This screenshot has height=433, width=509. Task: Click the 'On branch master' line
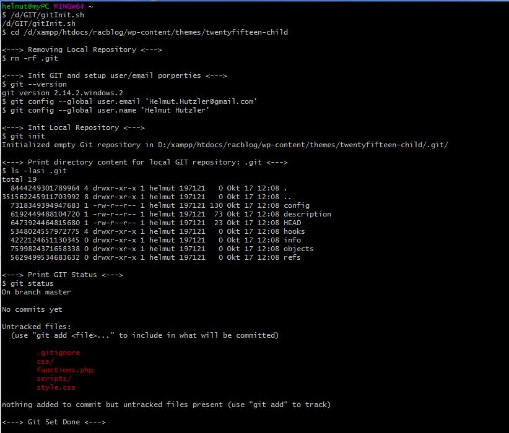coord(36,292)
